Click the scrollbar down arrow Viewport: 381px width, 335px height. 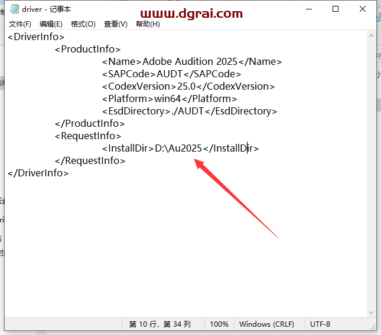371,313
